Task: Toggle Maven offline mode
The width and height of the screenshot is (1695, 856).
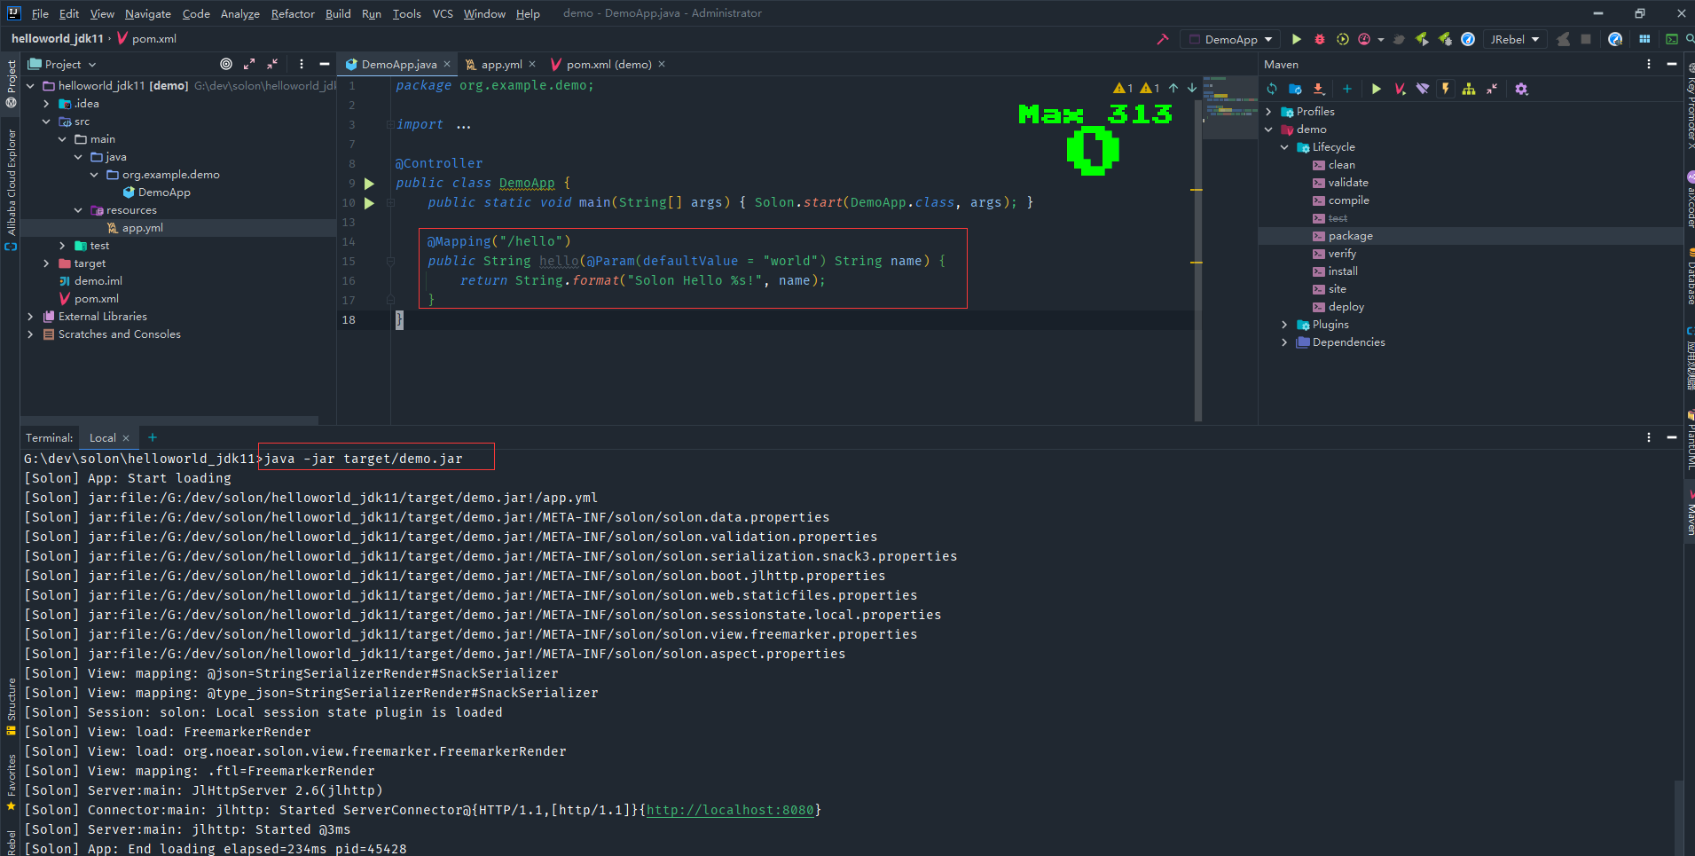Action: click(x=1423, y=89)
